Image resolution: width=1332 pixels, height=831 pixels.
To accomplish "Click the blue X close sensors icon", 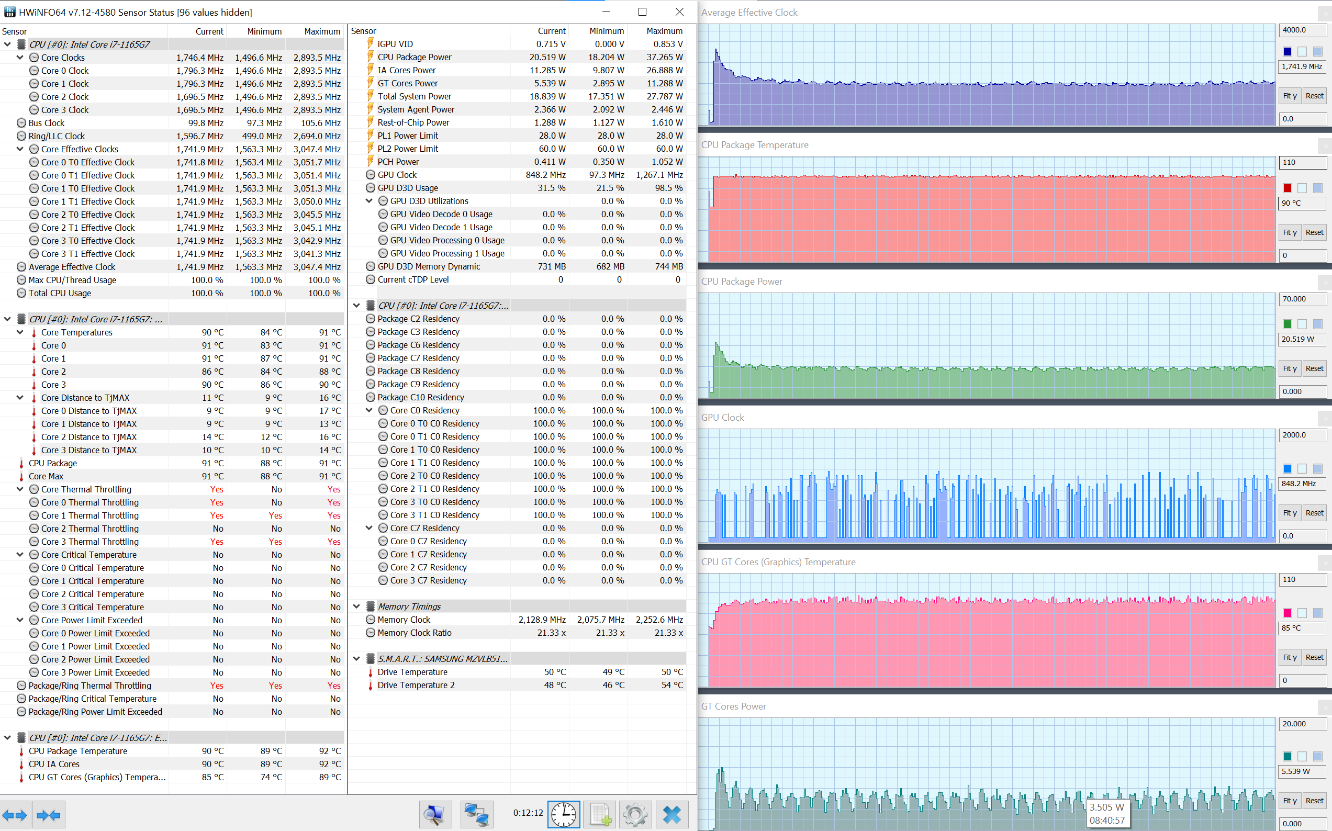I will coord(671,814).
